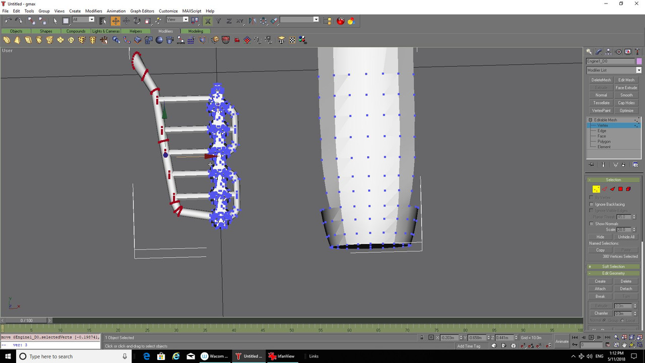
Task: Select Vertex sub-object level icon
Action: (596, 189)
